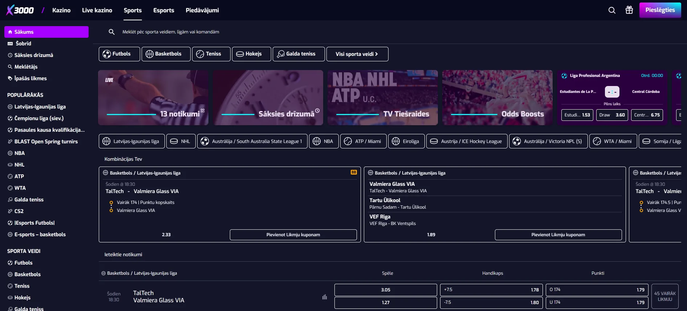Expand Visi sporta veidi list
The height and width of the screenshot is (311, 687).
pos(357,54)
